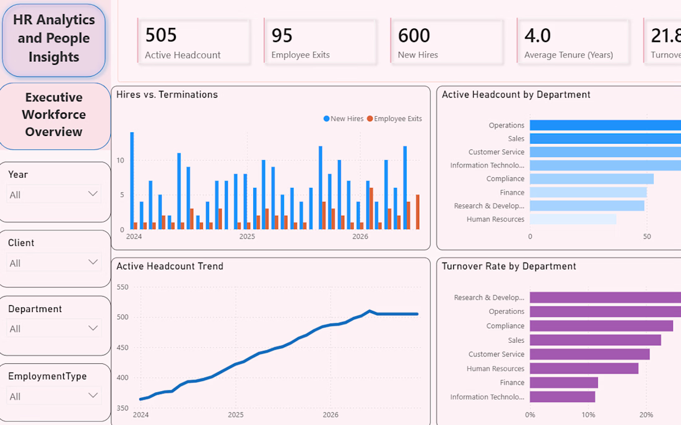Screen dimensions: 681x425
Task: Click the Average Tenure (Years) card
Action: click(573, 41)
